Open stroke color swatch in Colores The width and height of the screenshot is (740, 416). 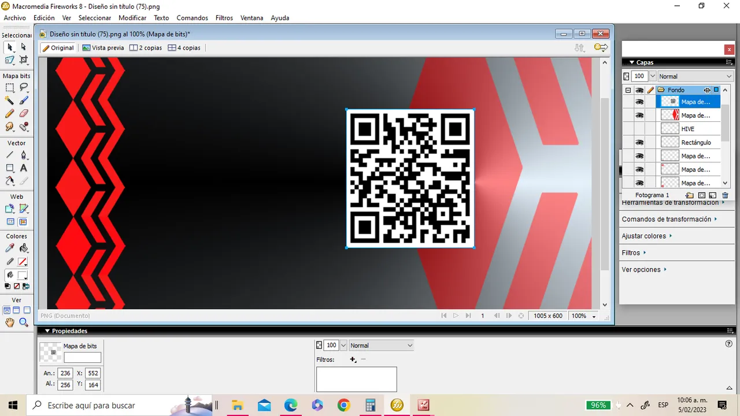click(22, 262)
